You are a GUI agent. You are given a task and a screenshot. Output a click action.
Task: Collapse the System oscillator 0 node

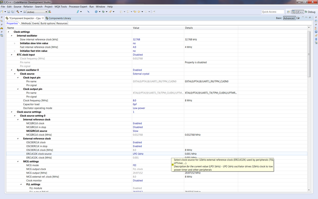point(11,70)
